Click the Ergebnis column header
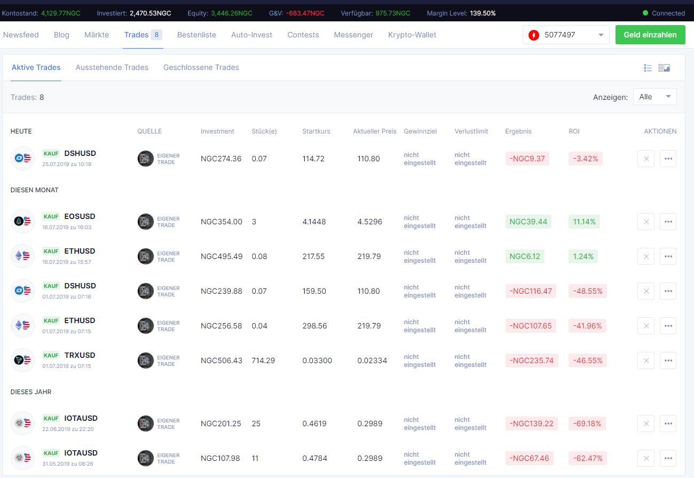The width and height of the screenshot is (694, 478). pyautogui.click(x=518, y=131)
